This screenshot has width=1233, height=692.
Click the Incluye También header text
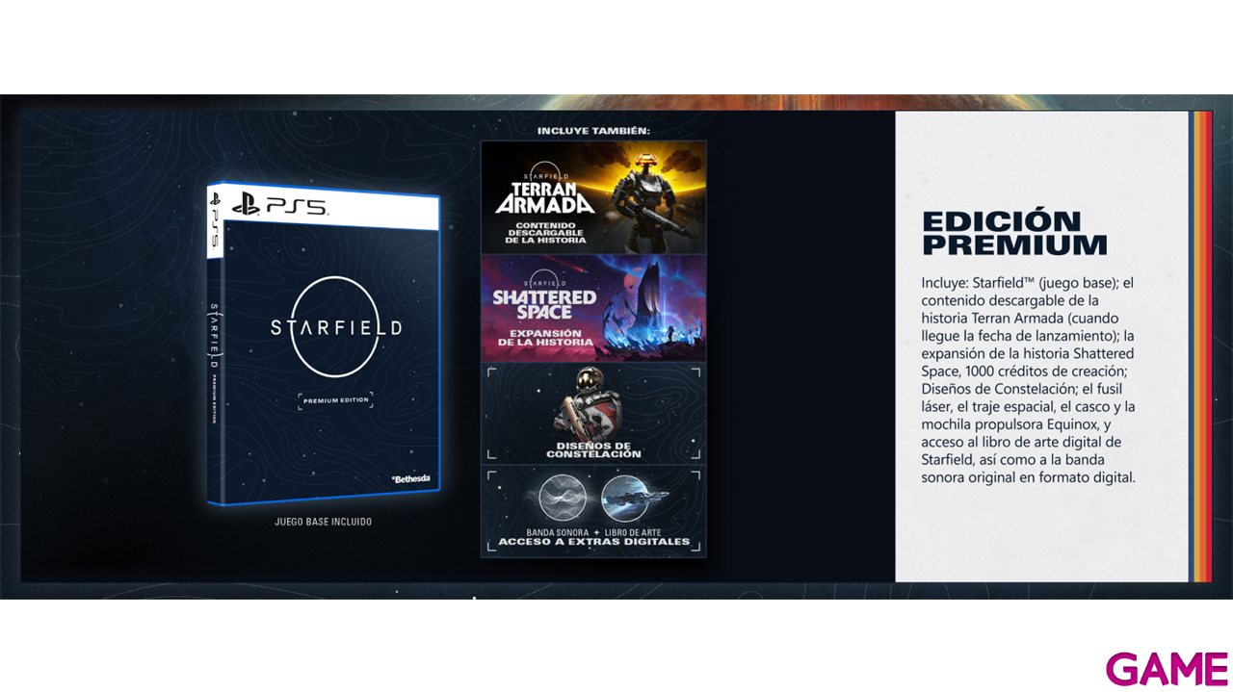pos(593,130)
